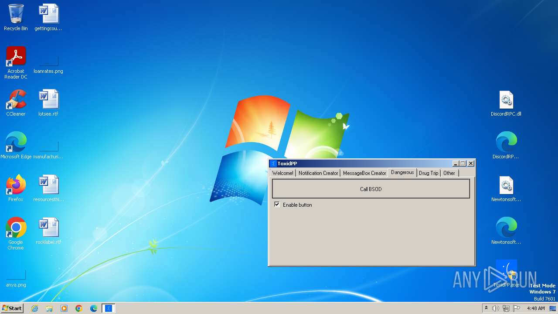Select the gettingcou... Word document icon
The height and width of the screenshot is (314, 558).
[x=48, y=17]
